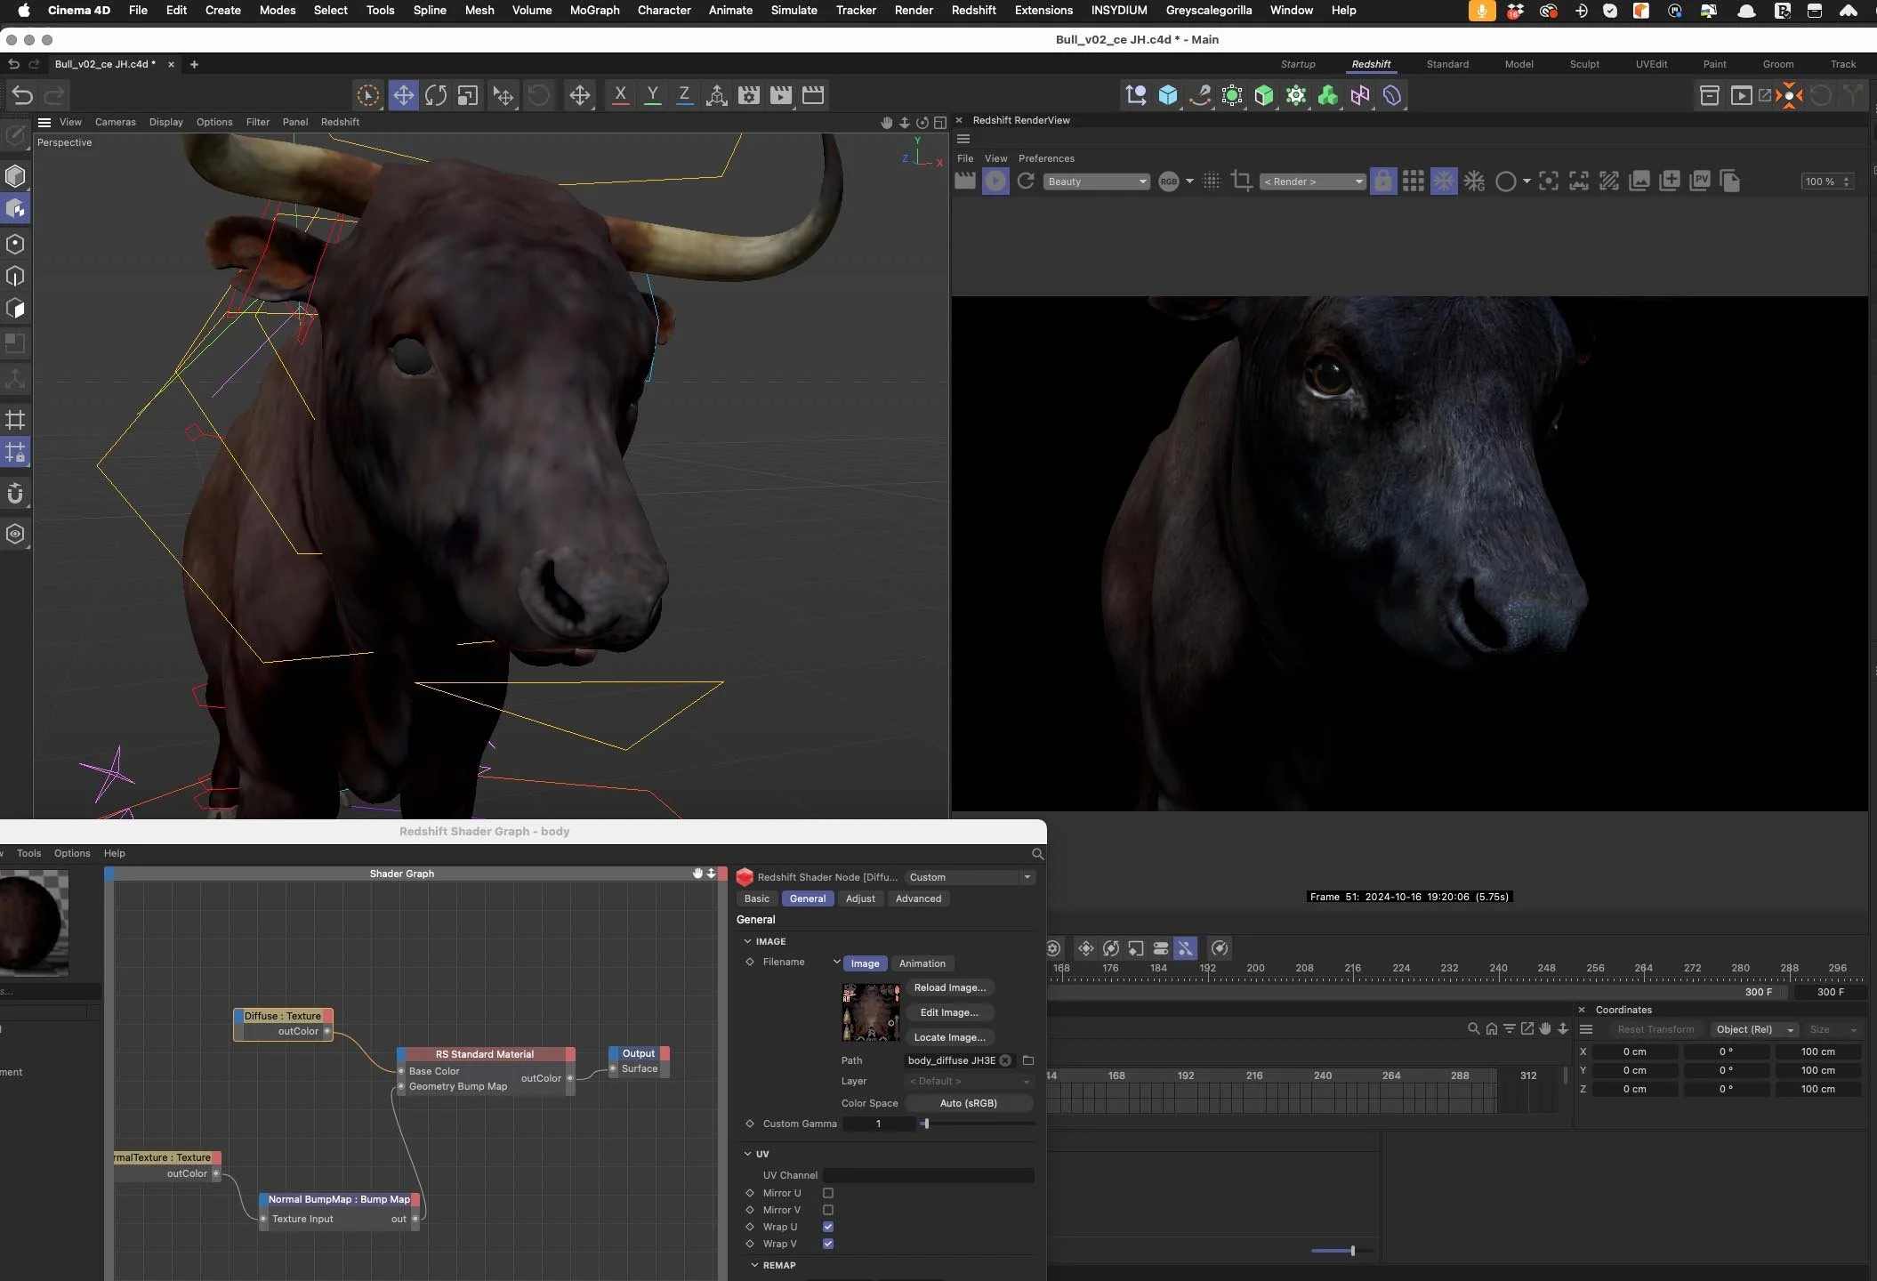The image size is (1877, 1281).
Task: Click the crop region render icon
Action: (x=1242, y=181)
